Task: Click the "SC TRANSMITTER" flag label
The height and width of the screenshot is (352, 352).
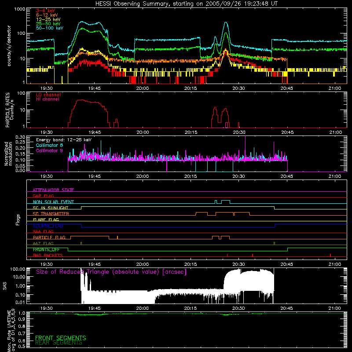Action: tap(51, 214)
